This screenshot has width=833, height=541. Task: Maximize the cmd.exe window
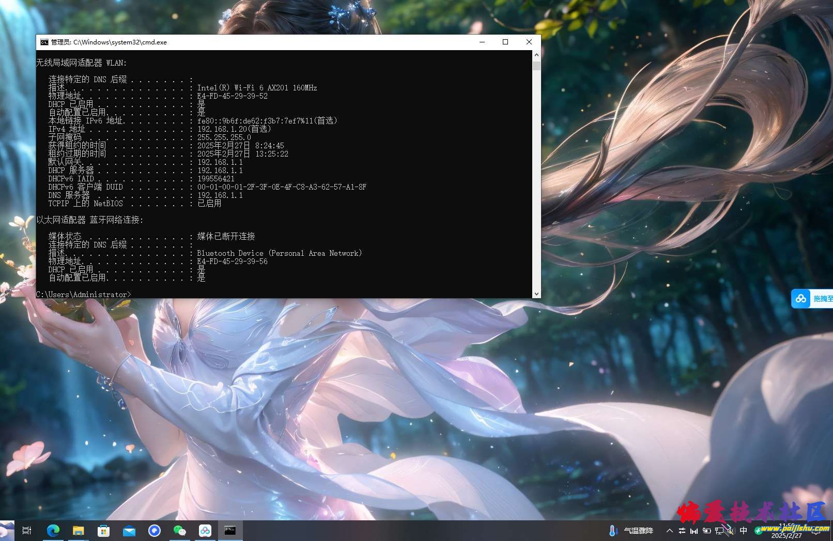pos(505,42)
